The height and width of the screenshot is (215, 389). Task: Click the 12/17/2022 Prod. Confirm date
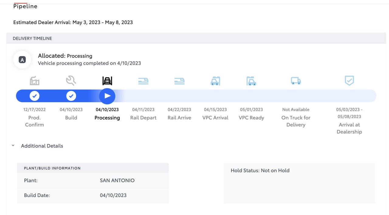coord(35,110)
